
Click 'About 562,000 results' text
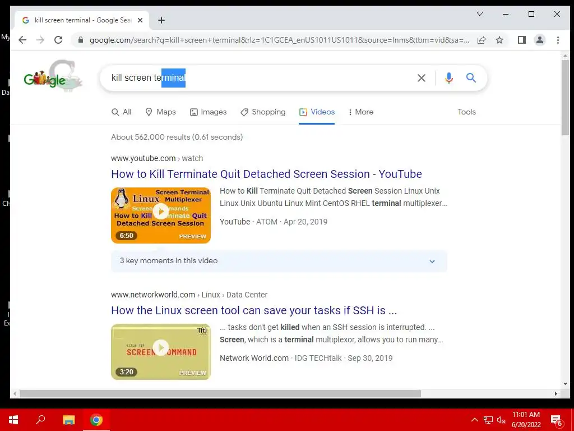click(177, 137)
